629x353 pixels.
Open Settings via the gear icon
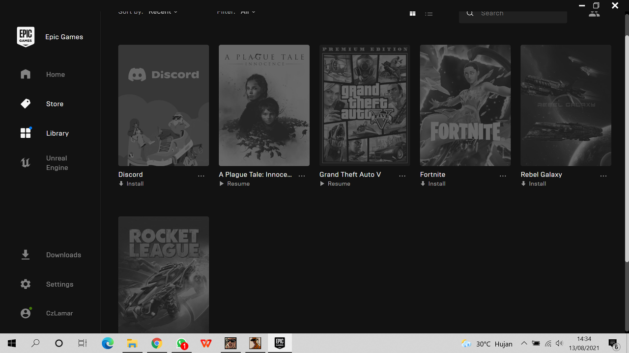[x=26, y=284]
